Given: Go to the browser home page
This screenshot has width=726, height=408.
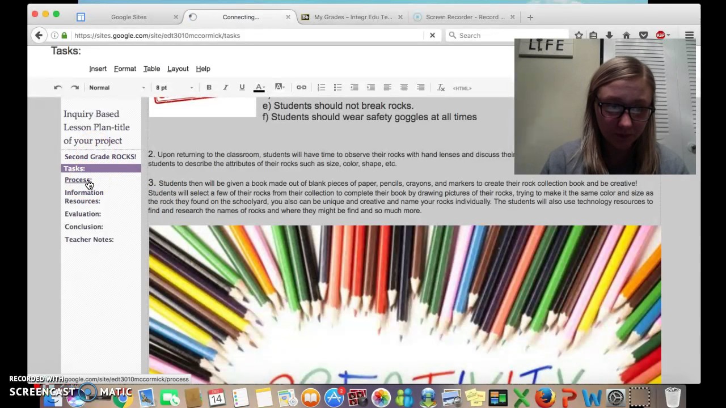Looking at the screenshot, I should [626, 35].
